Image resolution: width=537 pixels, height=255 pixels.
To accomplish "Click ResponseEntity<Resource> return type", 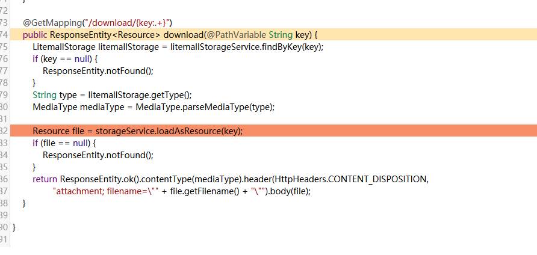I will pyautogui.click(x=105, y=35).
